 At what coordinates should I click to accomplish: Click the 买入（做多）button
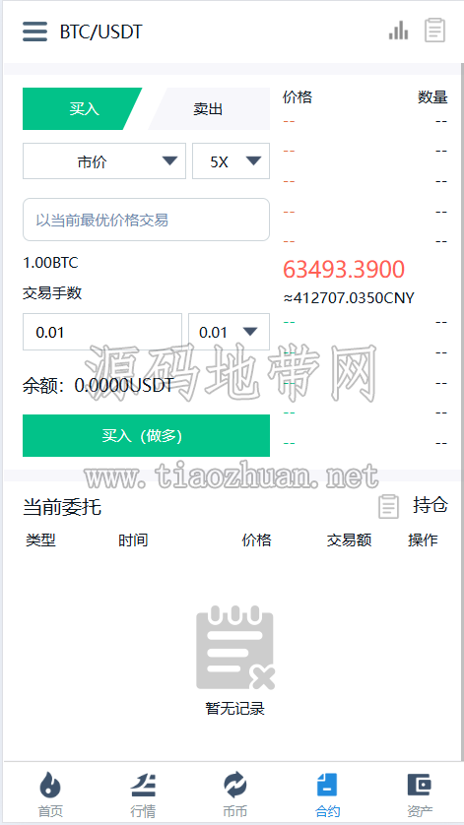click(146, 436)
